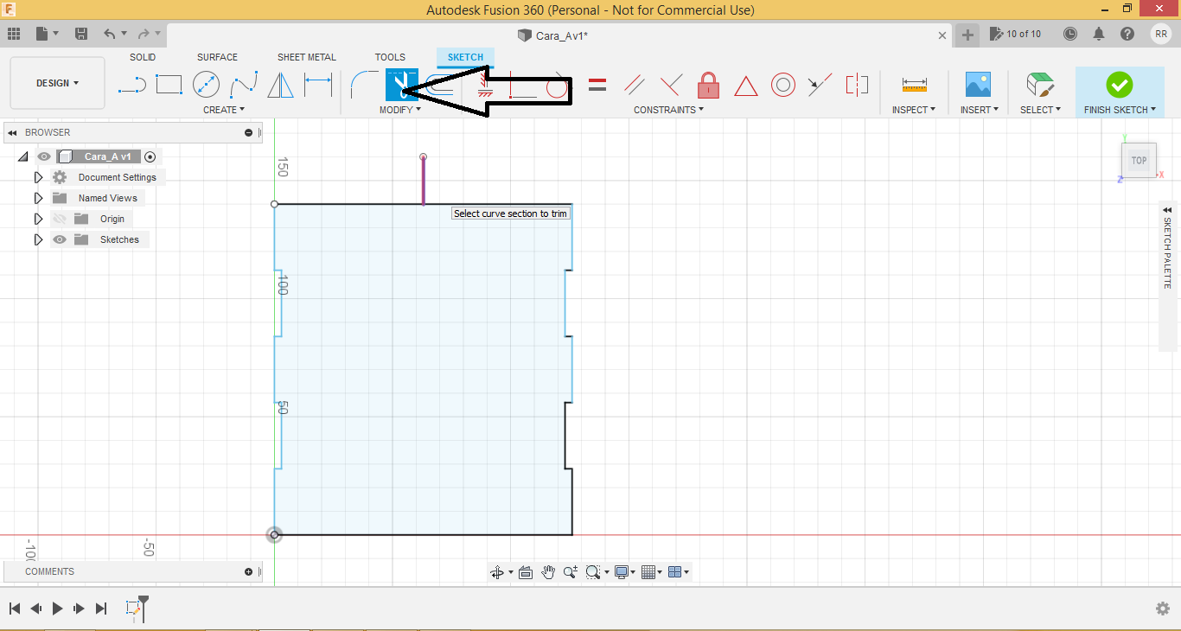Activate the Cara_A v1 component radio button

click(150, 156)
